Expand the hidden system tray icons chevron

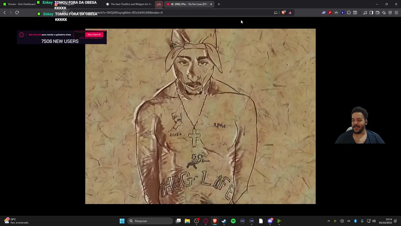point(329,221)
